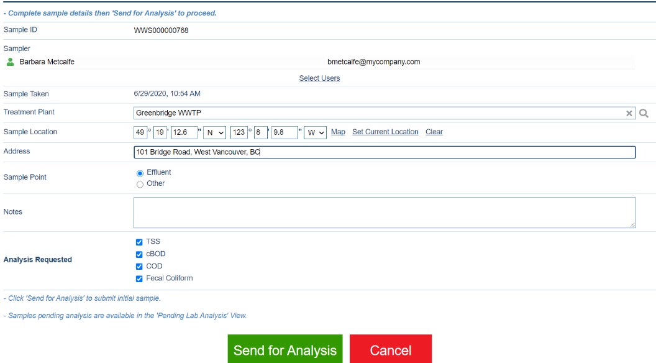656x363 pixels.
Task: Clear Treatment Plant field with X icon
Action: pos(629,113)
